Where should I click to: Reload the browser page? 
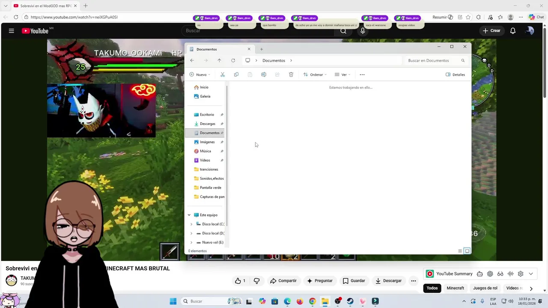point(16,17)
